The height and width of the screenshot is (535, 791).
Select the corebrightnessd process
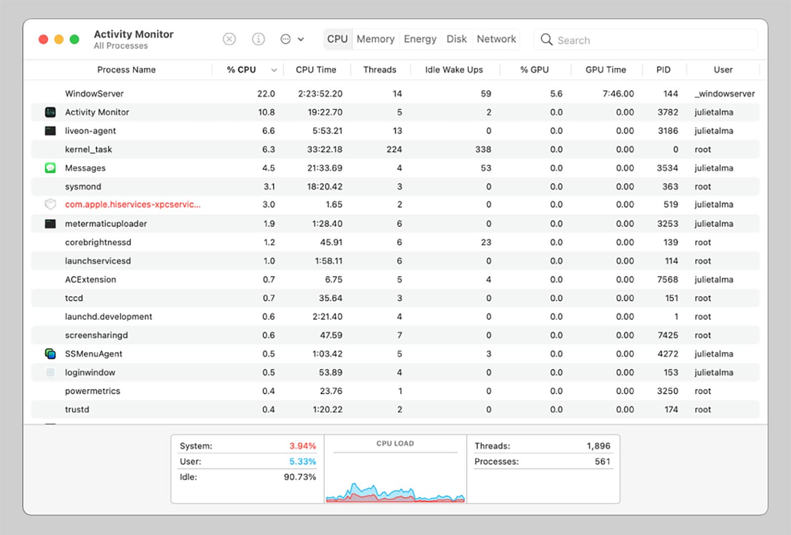(395, 242)
